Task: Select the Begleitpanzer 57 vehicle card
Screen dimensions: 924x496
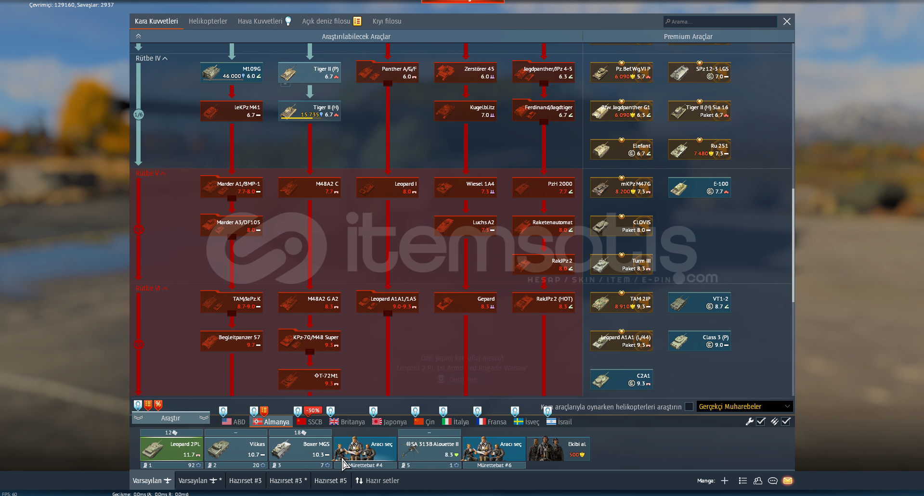Action: tap(232, 341)
